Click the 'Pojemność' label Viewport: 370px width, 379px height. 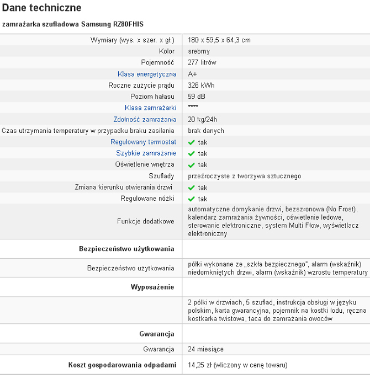157,62
